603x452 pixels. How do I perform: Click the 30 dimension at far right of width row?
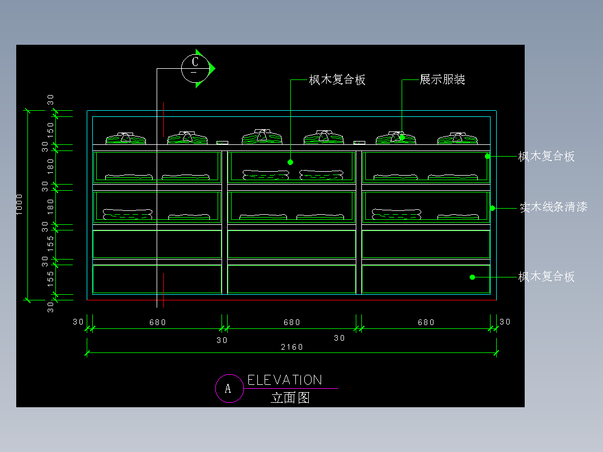pyautogui.click(x=505, y=322)
